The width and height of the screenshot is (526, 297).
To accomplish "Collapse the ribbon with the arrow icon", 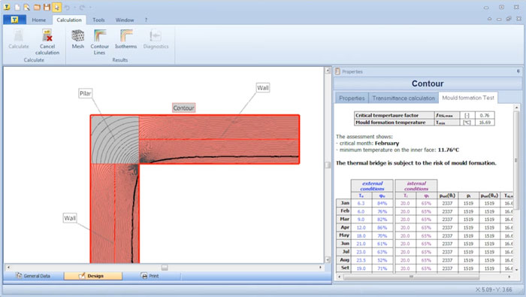I will tap(489, 19).
